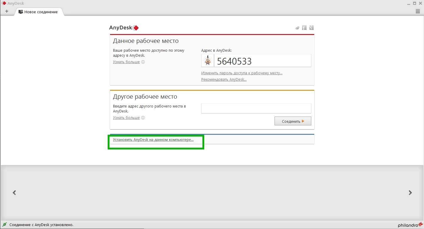The height and width of the screenshot is (229, 424).
Task: Click the AnyDesk title bar app icon
Action: pos(4,4)
